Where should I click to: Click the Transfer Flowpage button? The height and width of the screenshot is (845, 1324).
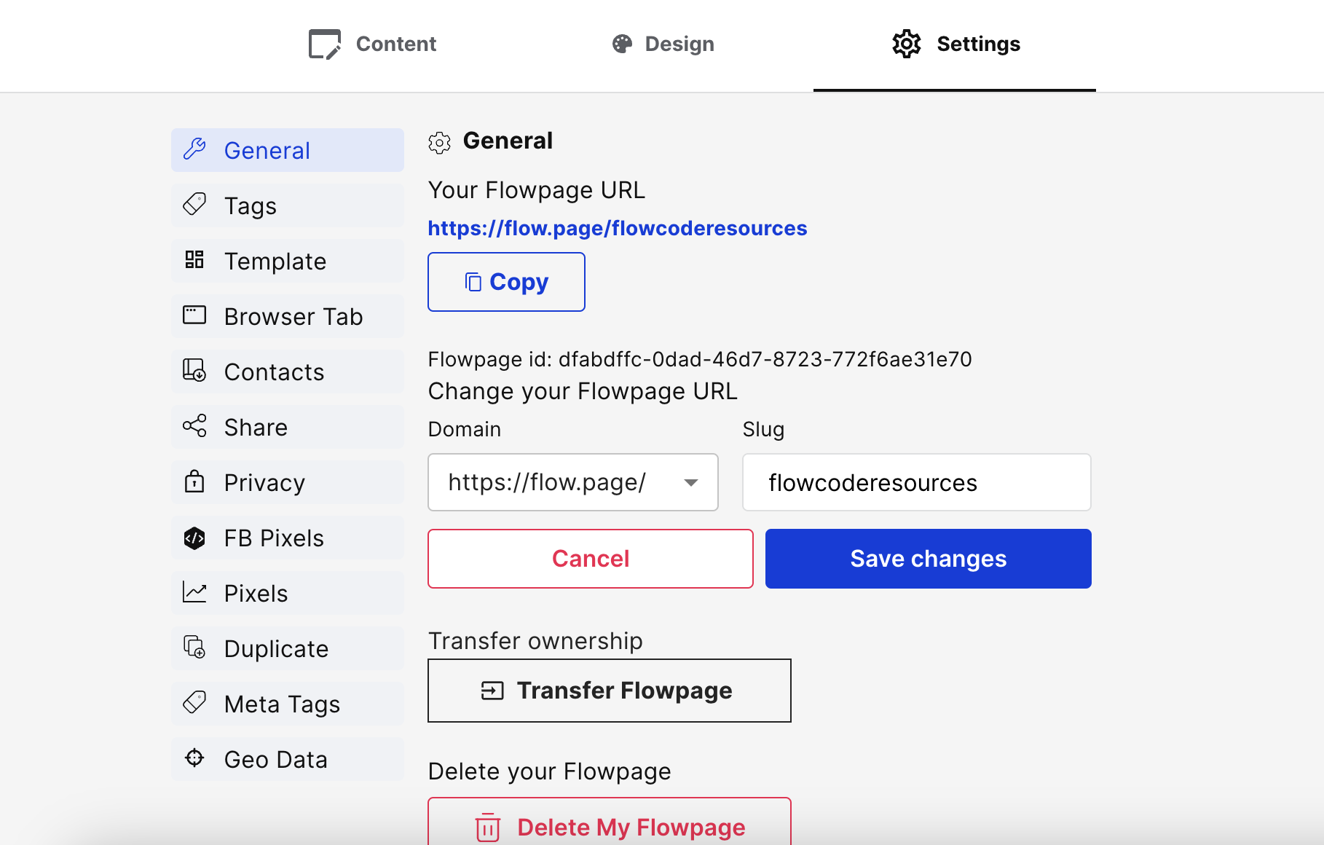610,691
